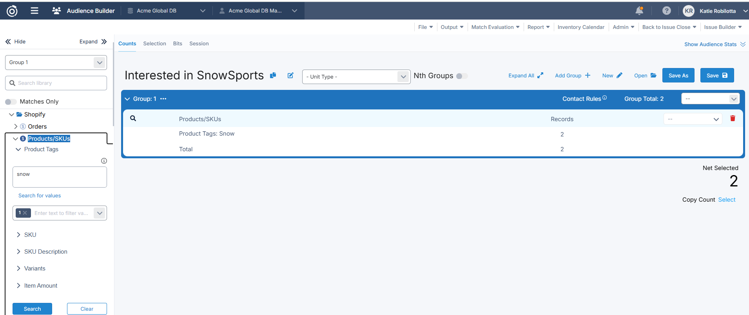Image resolution: width=749 pixels, height=315 pixels.
Task: Open the hamburger navigation menu
Action: point(34,11)
